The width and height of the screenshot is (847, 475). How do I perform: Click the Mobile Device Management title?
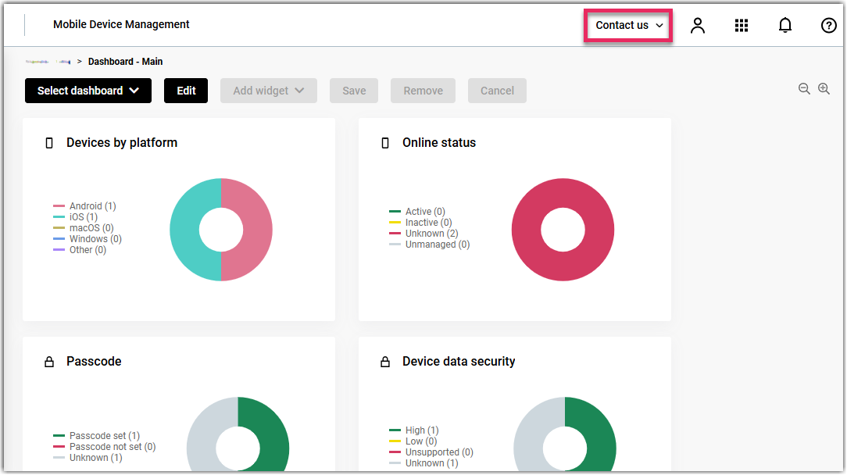pyautogui.click(x=121, y=24)
